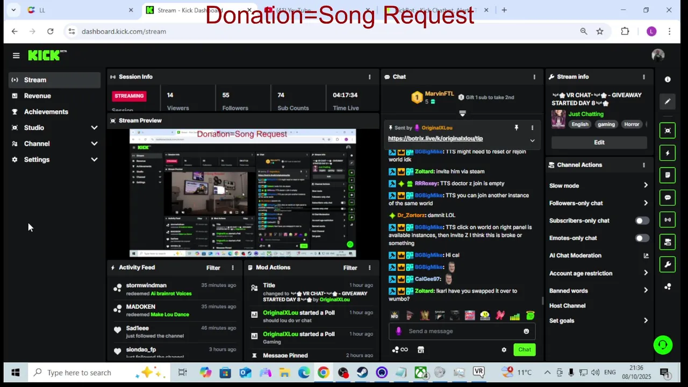Reload the dashboard page
The image size is (688, 387).
coord(50,32)
